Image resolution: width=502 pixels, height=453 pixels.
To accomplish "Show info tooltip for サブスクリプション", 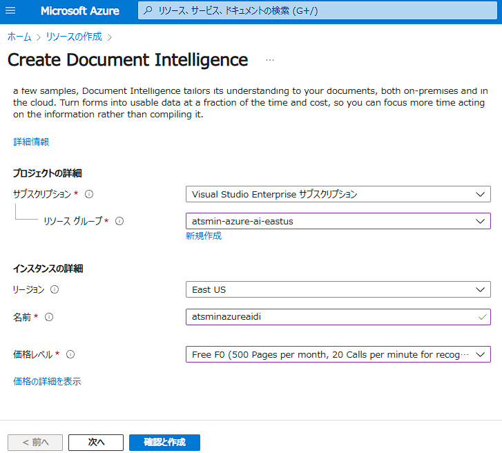I will pyautogui.click(x=89, y=194).
